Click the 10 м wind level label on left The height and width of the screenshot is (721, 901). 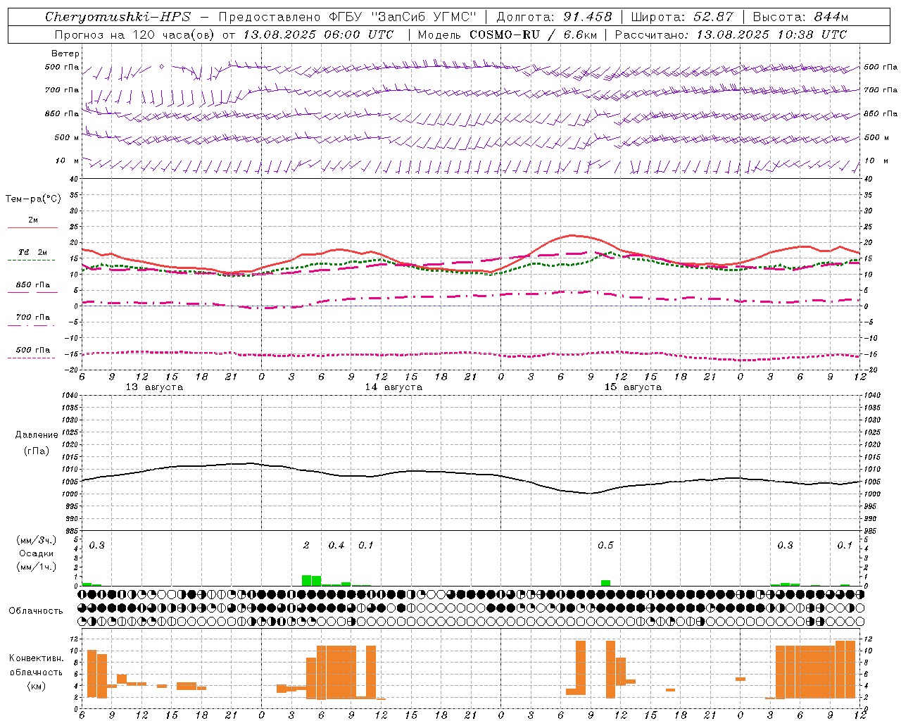pos(68,161)
